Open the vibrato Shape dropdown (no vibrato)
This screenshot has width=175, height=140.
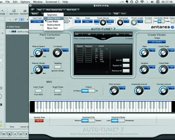(157, 42)
